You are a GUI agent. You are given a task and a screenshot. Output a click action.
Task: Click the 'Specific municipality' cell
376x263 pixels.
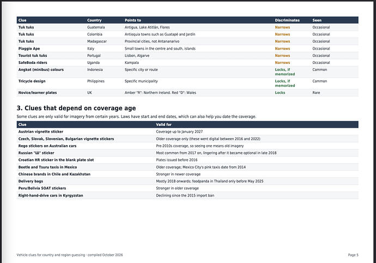(x=141, y=81)
